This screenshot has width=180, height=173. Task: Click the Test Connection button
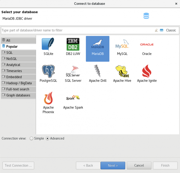[18, 166]
